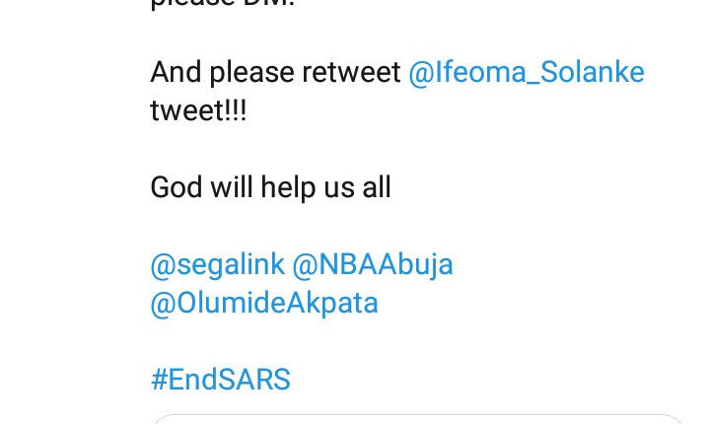Tap the word "tweet!!!" in the post
Screen dimensions: 710x424
point(197,111)
